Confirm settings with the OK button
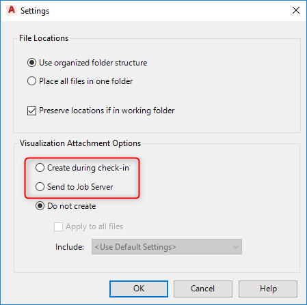Image resolution: width=307 pixels, height=305 pixels. click(139, 289)
